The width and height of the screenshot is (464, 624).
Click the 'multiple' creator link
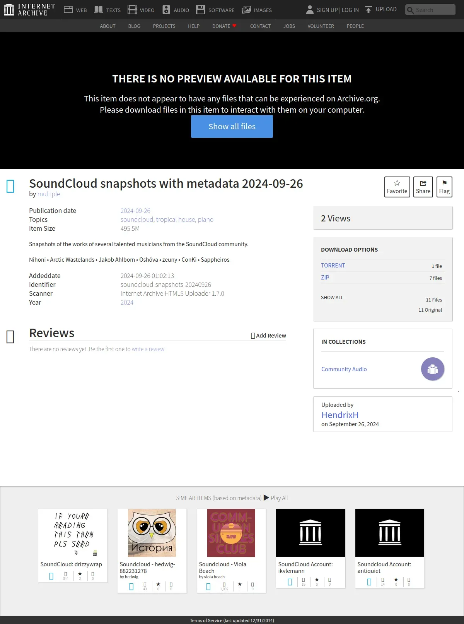(49, 194)
